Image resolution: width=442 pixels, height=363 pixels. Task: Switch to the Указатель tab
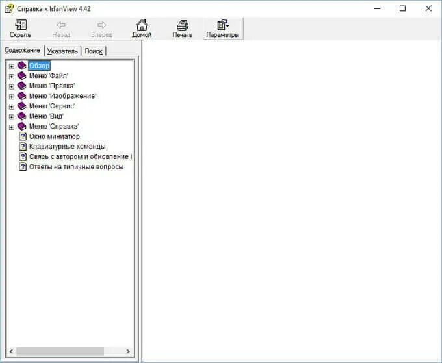(x=62, y=51)
